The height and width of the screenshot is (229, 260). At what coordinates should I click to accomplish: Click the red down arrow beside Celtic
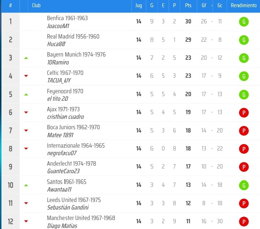tap(26, 76)
